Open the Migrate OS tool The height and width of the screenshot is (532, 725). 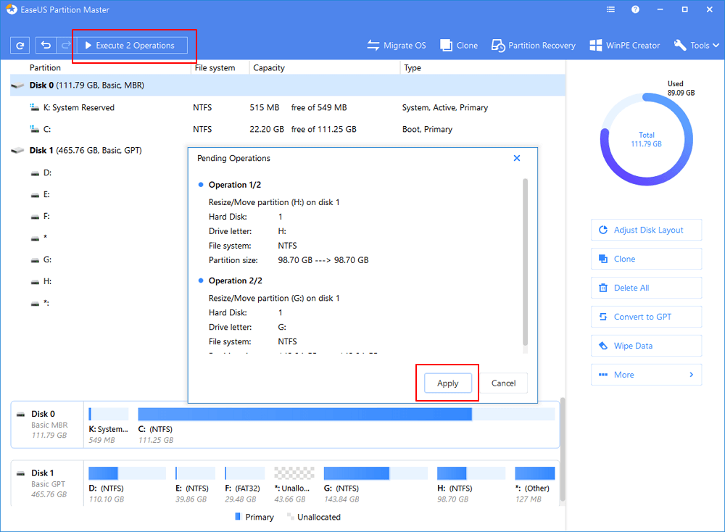pos(397,46)
